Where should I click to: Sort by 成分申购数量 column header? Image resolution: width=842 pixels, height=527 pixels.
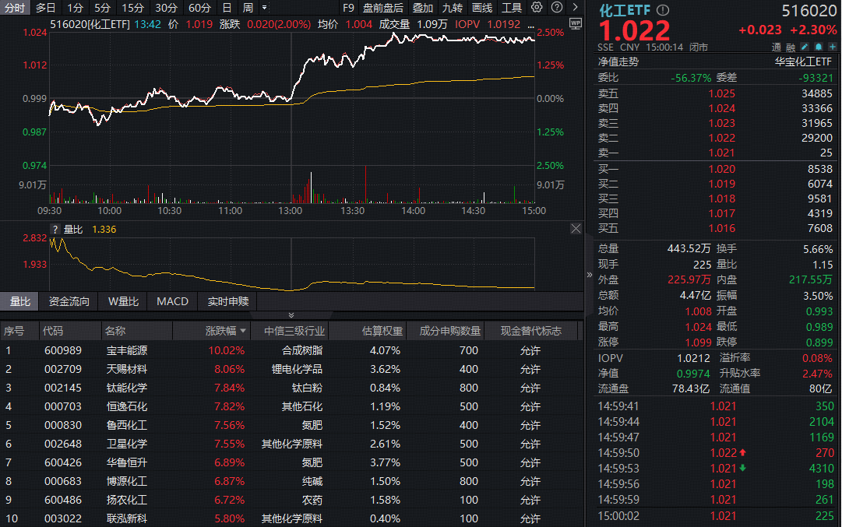[x=450, y=331]
